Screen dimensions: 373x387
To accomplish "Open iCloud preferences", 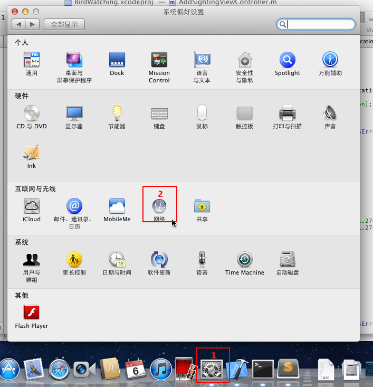I will (32, 210).
